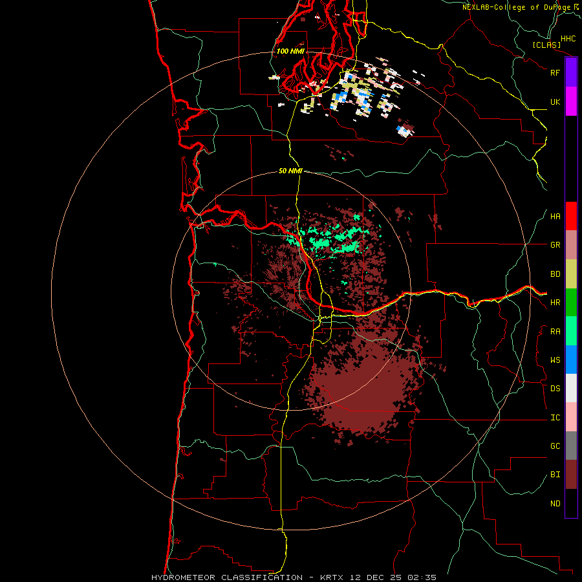This screenshot has width=582, height=582.
Task: Click the RF purple legend swatch
Action: click(x=571, y=72)
